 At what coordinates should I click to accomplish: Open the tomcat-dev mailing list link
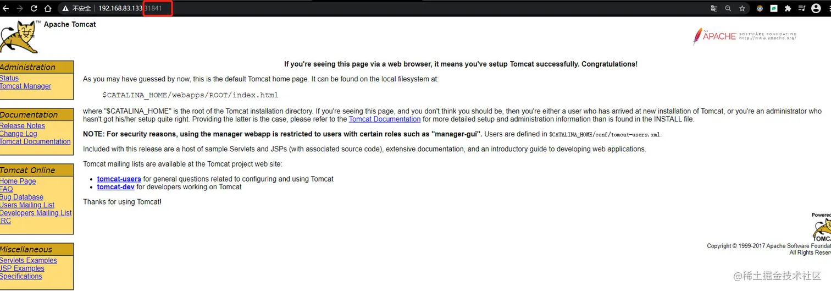pyautogui.click(x=116, y=186)
